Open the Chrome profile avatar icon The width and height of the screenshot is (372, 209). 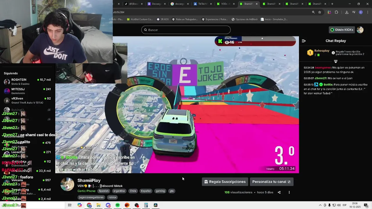[361, 12]
